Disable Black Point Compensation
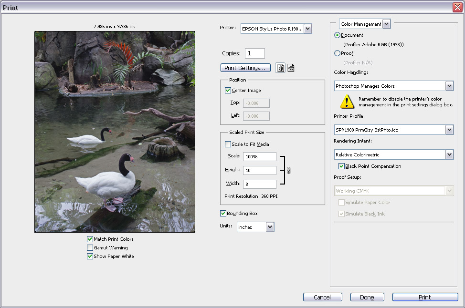 (x=342, y=166)
